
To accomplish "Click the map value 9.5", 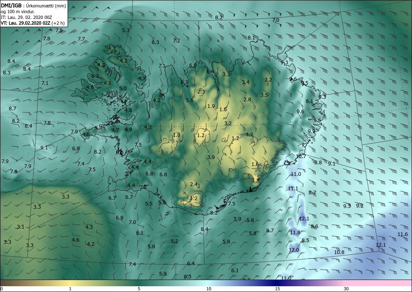I will 304,83.
